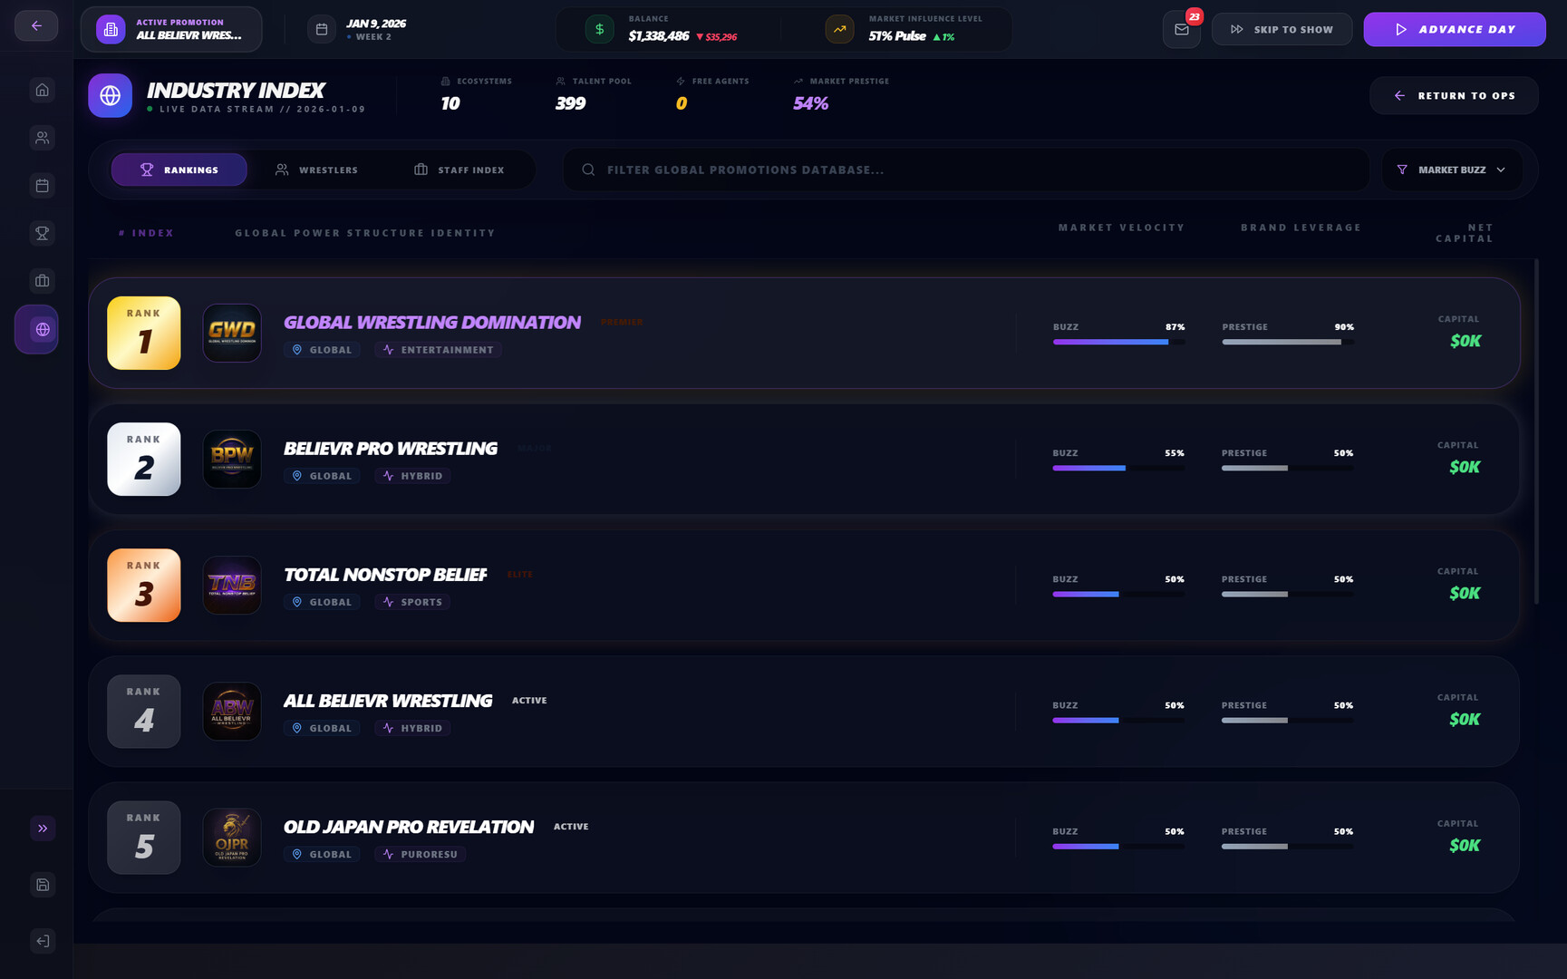Click Return to Ops button
1567x979 pixels.
coord(1454,96)
